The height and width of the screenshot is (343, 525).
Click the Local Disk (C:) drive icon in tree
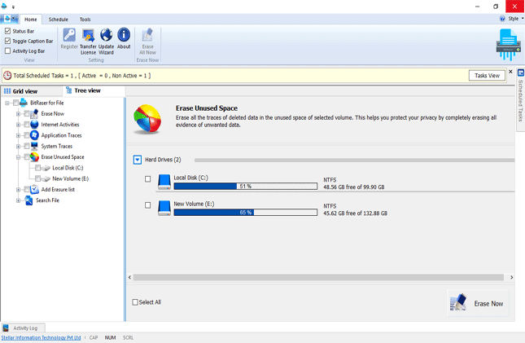coord(46,168)
